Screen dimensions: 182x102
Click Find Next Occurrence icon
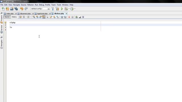(x=40, y=17)
